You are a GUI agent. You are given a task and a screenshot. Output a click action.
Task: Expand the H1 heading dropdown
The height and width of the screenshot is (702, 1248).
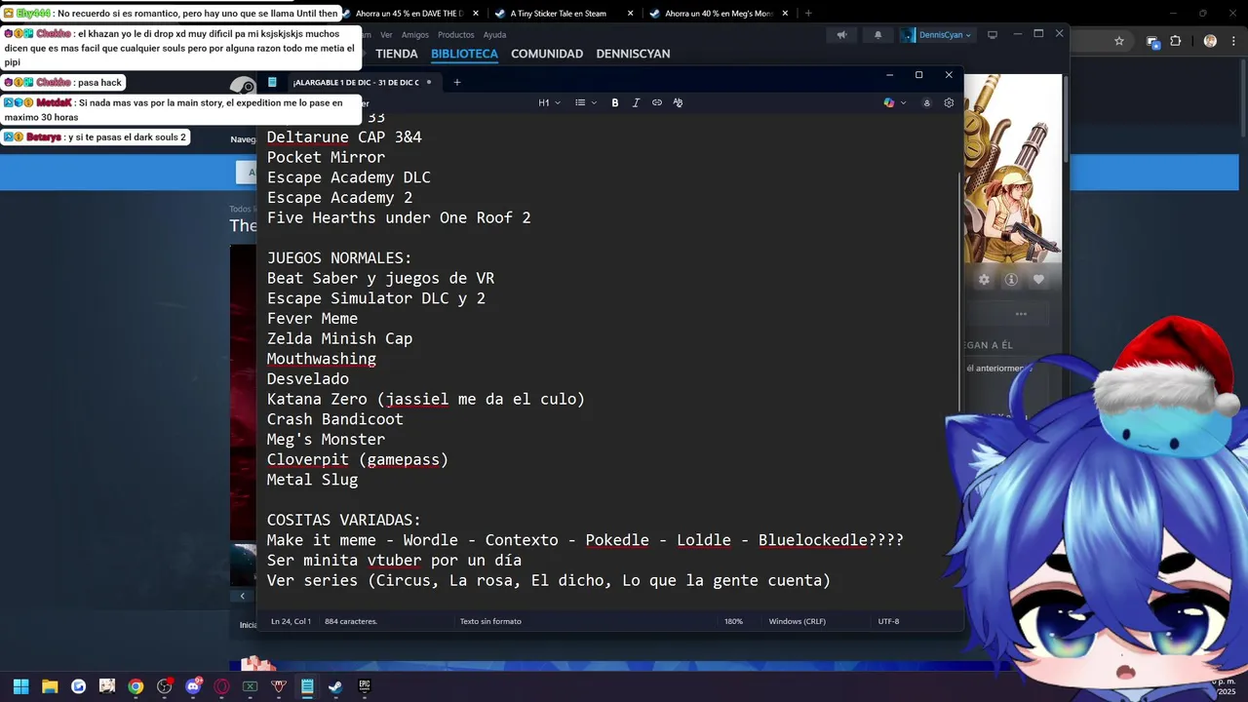click(549, 102)
